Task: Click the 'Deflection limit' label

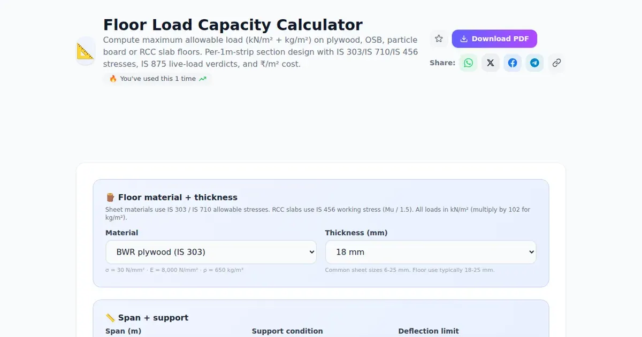Action: tap(429, 331)
